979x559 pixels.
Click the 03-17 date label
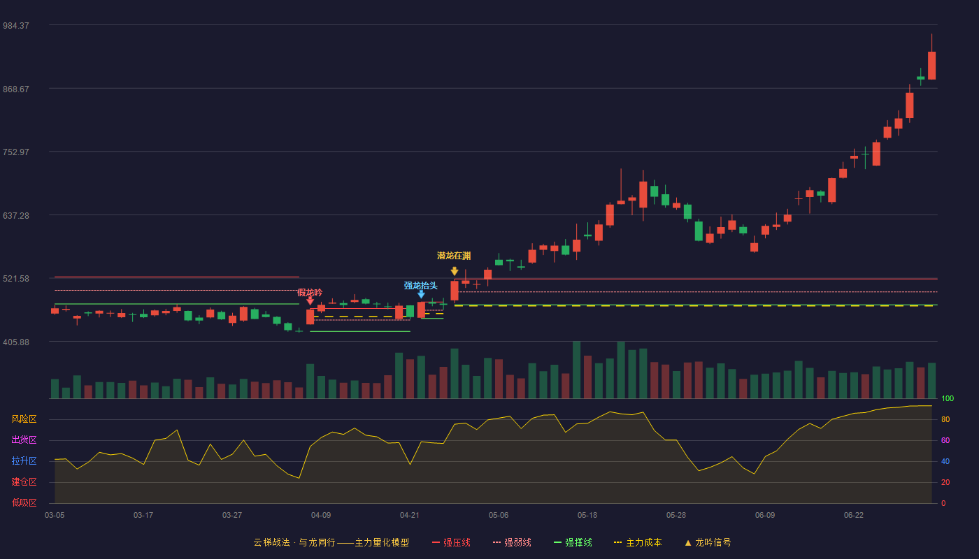click(x=143, y=515)
